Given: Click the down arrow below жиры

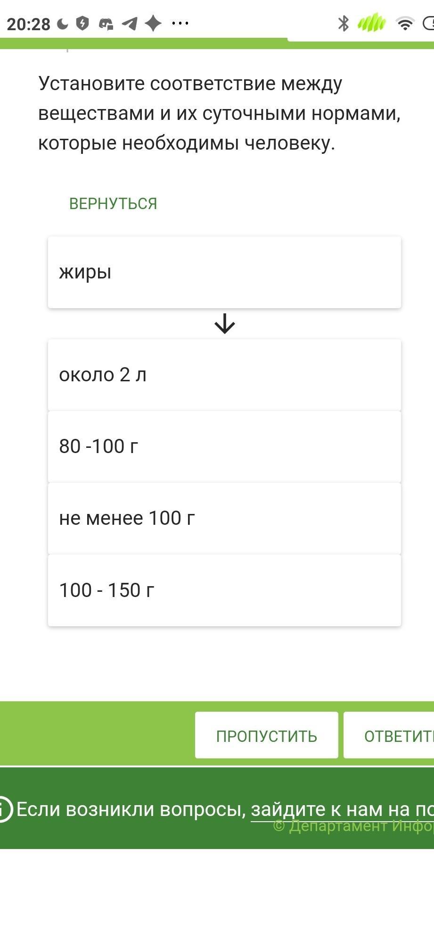Looking at the screenshot, I should 224,324.
